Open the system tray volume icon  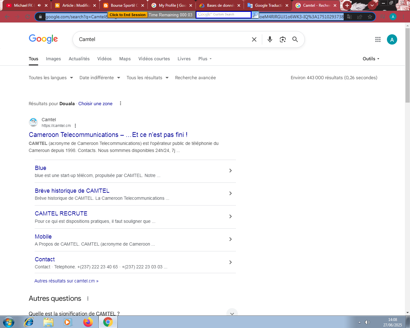pyautogui.click(x=367, y=322)
